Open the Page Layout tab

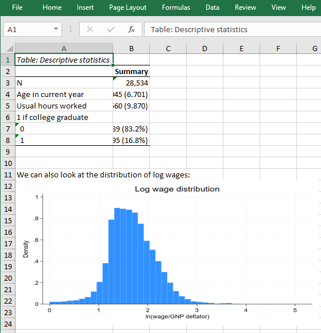coord(127,7)
